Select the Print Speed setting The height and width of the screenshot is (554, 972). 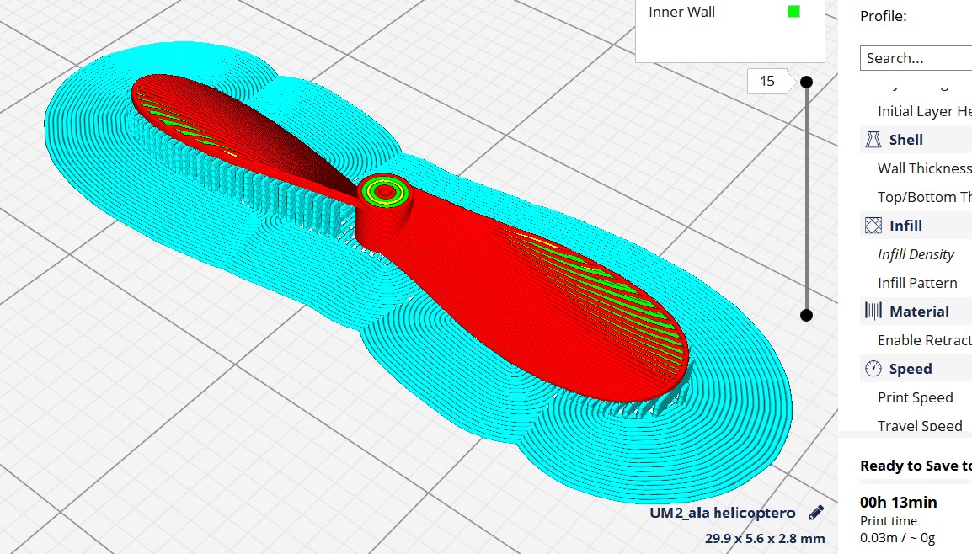click(x=915, y=397)
